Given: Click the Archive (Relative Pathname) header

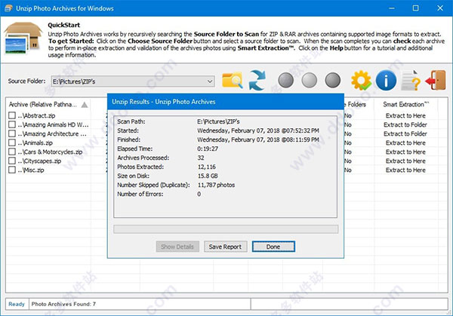Looking at the screenshot, I should click(43, 105).
